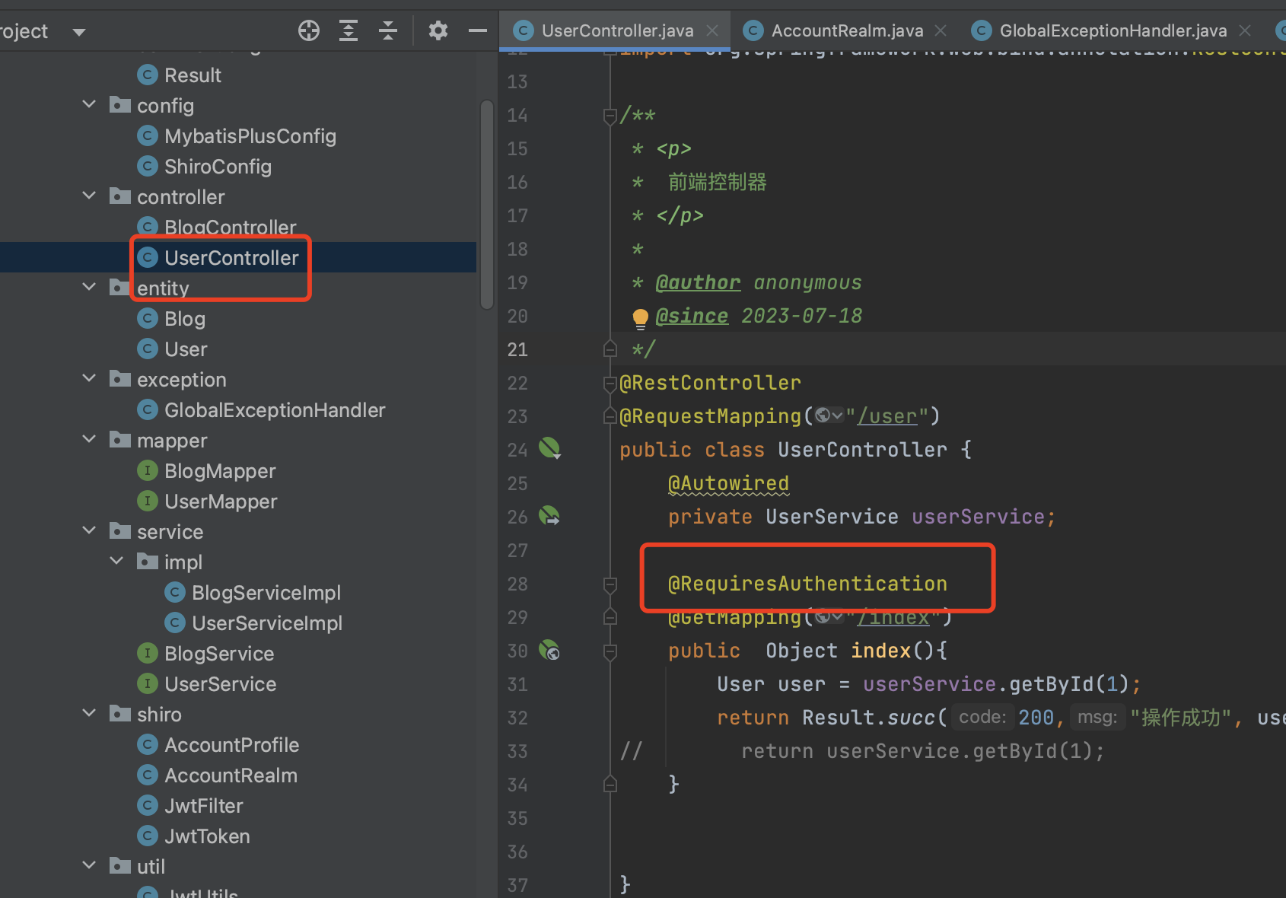Open Project panel settings gear

(438, 30)
